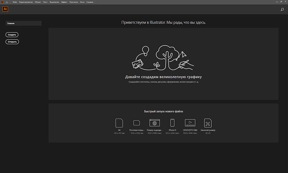
Task: Click the Home icon in the title bar
Action: pos(7,2)
